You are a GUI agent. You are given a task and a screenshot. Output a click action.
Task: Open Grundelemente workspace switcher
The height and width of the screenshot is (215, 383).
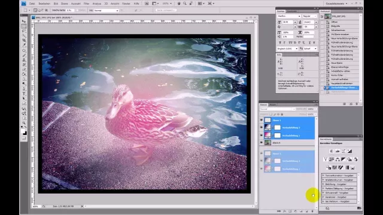click(x=336, y=4)
